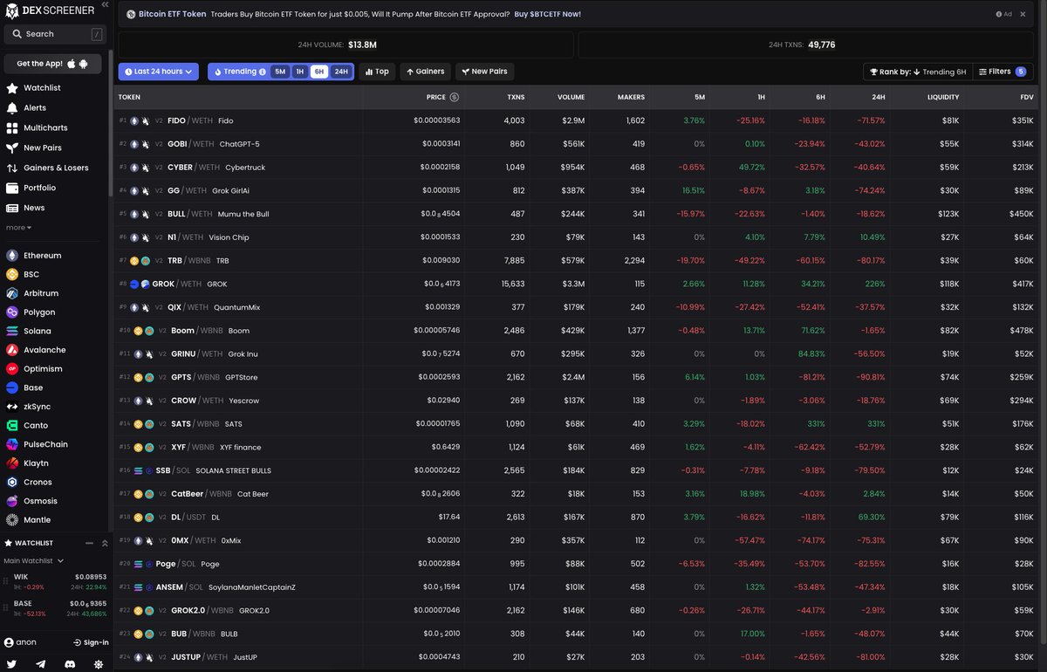Select the zkSync chain icon
The height and width of the screenshot is (672, 1047).
coord(12,407)
